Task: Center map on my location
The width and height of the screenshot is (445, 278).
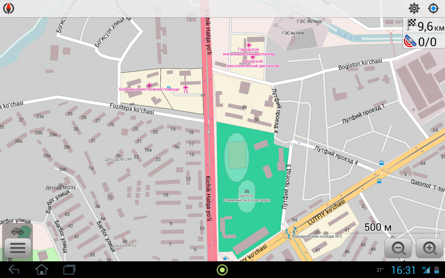Action: [433, 9]
